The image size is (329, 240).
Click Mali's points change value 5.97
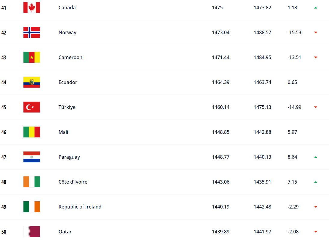[292, 132]
